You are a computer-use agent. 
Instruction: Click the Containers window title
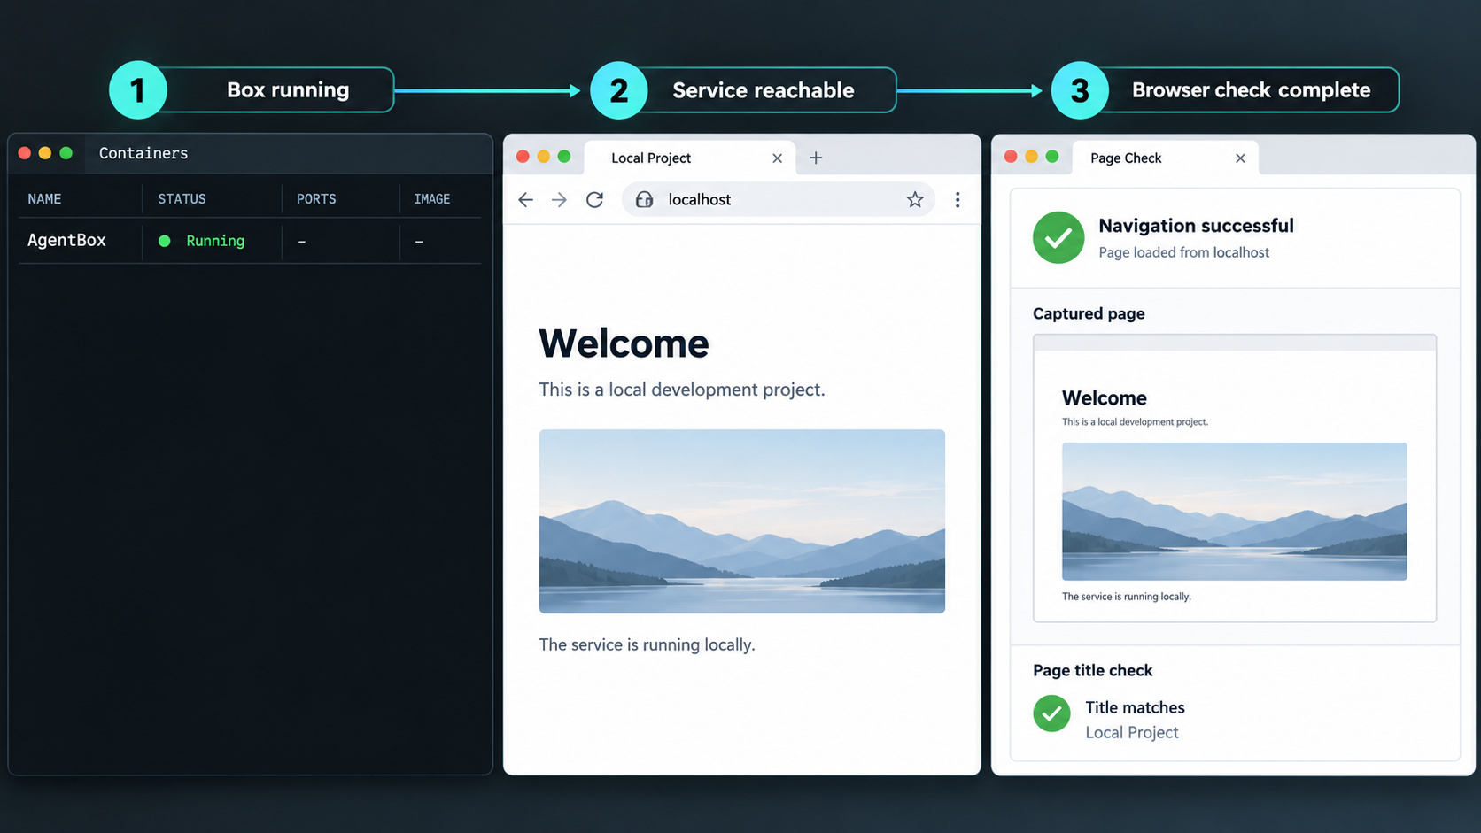143,153
